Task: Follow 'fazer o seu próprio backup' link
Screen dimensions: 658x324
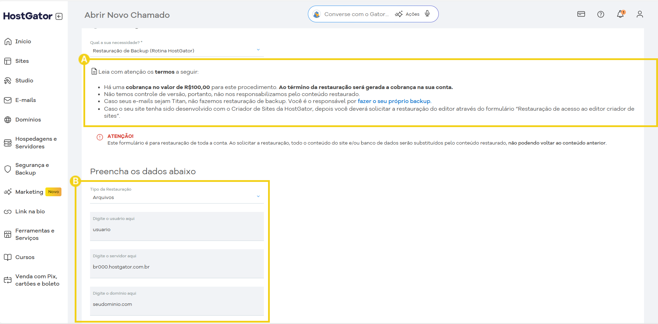Action: (x=394, y=101)
